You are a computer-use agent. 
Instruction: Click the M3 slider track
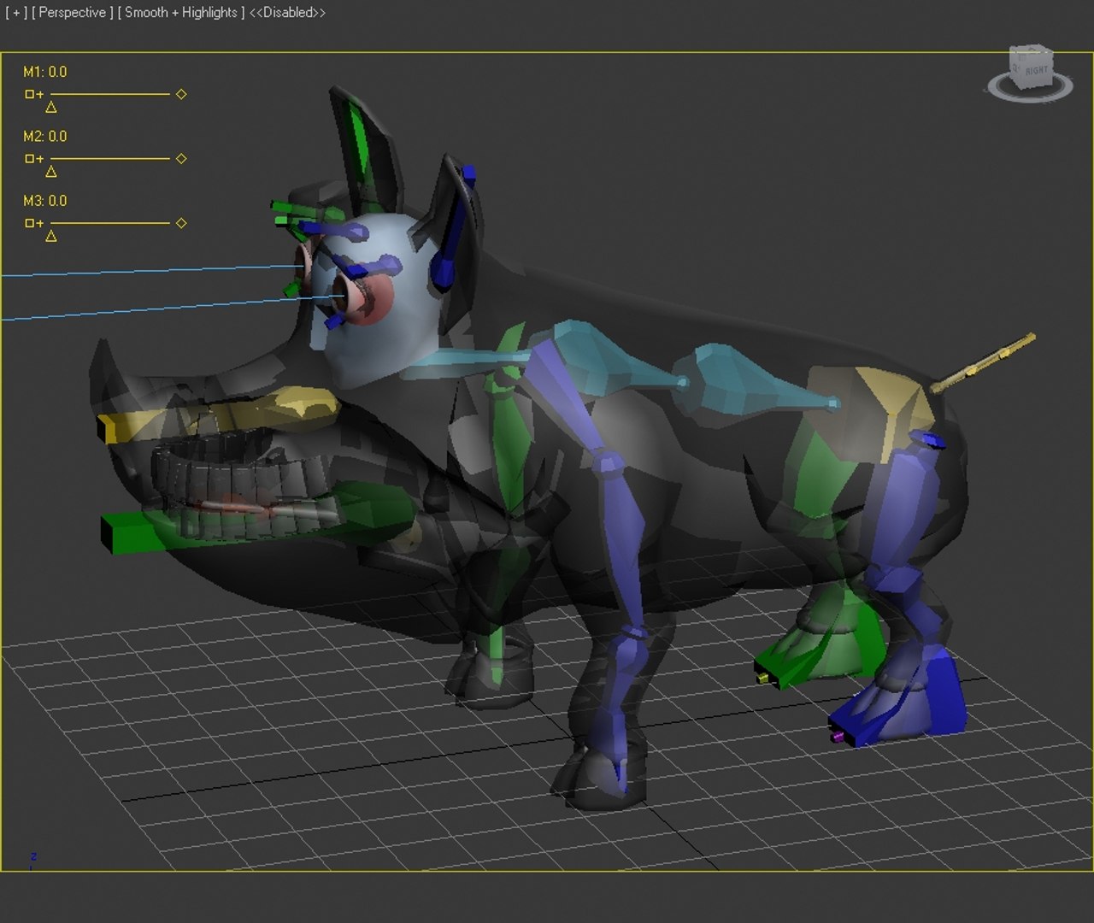(x=110, y=223)
